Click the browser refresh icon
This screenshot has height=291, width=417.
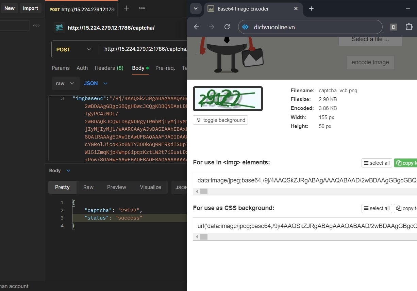pyautogui.click(x=227, y=27)
